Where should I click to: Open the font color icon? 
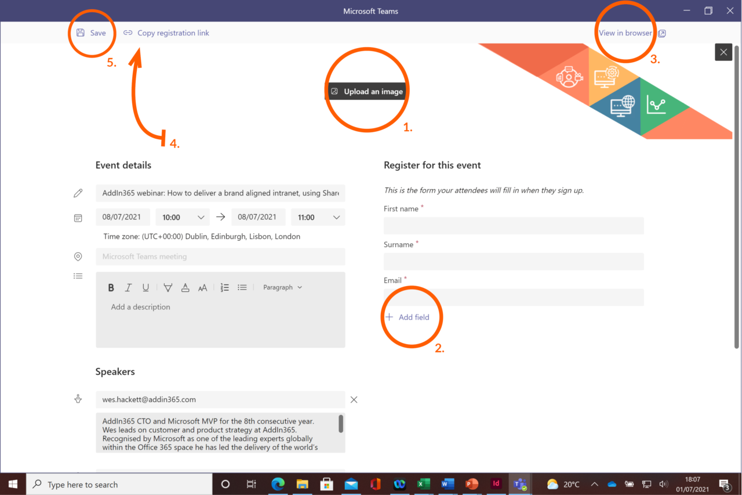pyautogui.click(x=185, y=287)
